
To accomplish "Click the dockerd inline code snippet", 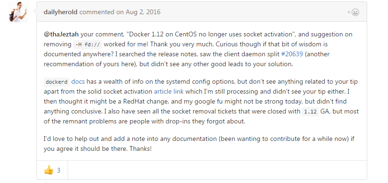I will [57, 82].
